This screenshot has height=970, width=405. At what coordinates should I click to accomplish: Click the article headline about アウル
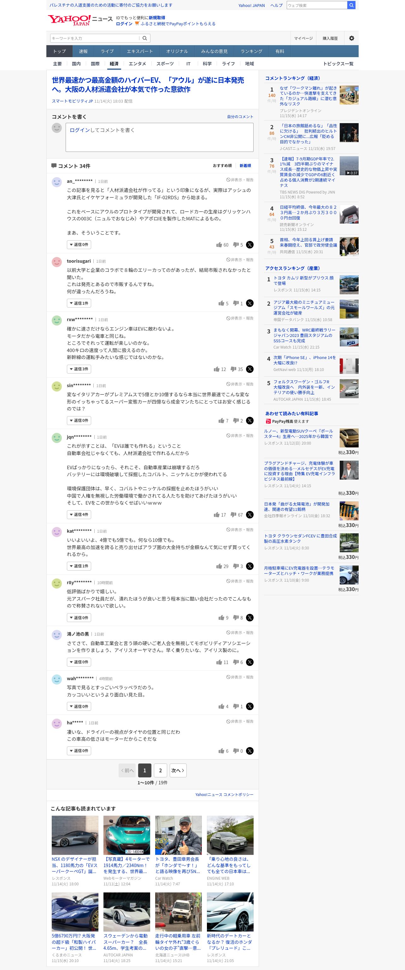pyautogui.click(x=148, y=85)
